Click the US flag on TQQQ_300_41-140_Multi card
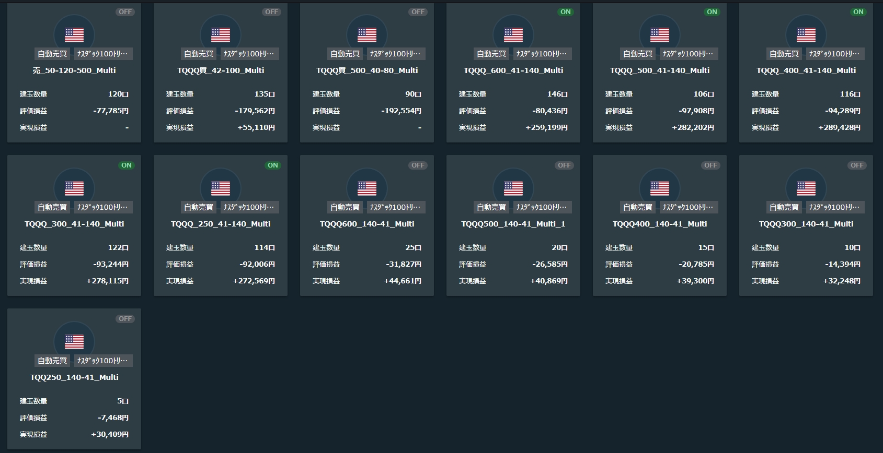 74,188
